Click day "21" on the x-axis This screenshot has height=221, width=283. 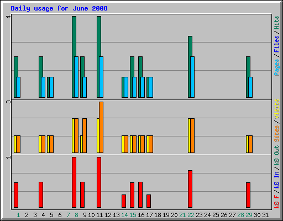(x=182, y=215)
